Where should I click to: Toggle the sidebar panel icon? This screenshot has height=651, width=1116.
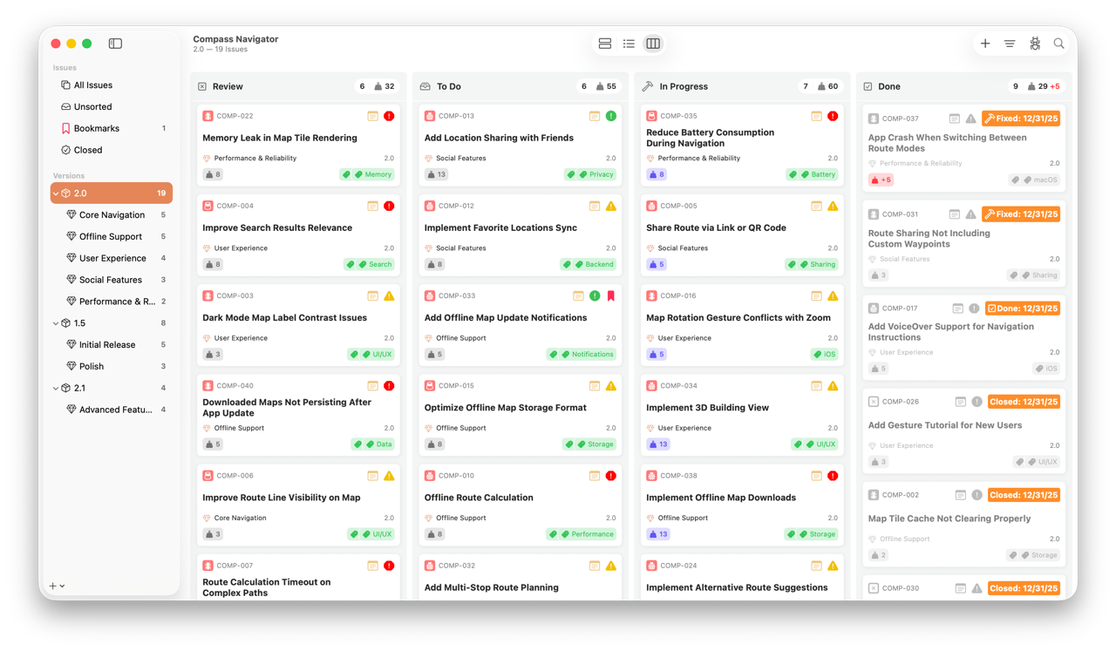(x=115, y=44)
